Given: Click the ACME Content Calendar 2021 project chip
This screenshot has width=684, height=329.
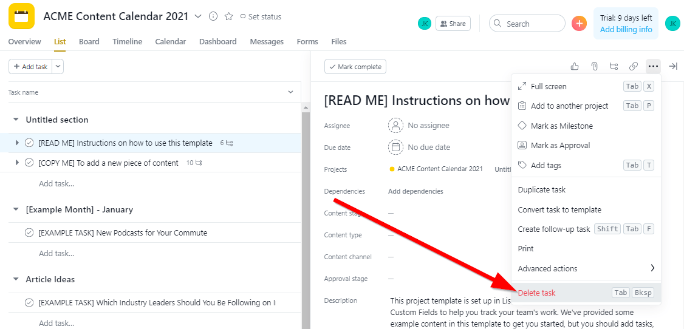Looking at the screenshot, I should click(x=436, y=169).
